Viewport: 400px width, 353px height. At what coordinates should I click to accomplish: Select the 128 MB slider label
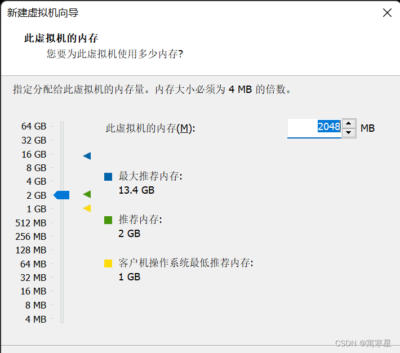point(31,250)
